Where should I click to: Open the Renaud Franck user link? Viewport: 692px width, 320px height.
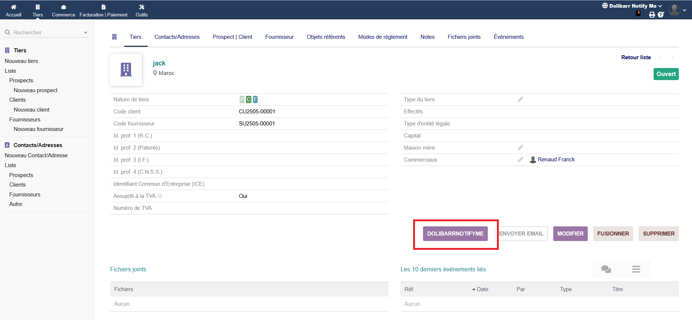[x=556, y=159]
